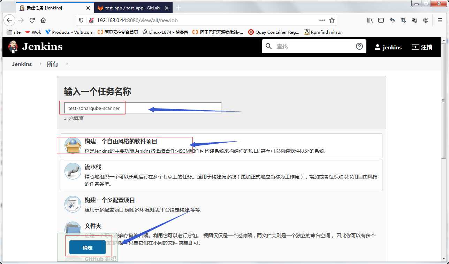This screenshot has height=264, width=449.
Task: Reload the page with the refresh icon
Action: tap(32, 20)
